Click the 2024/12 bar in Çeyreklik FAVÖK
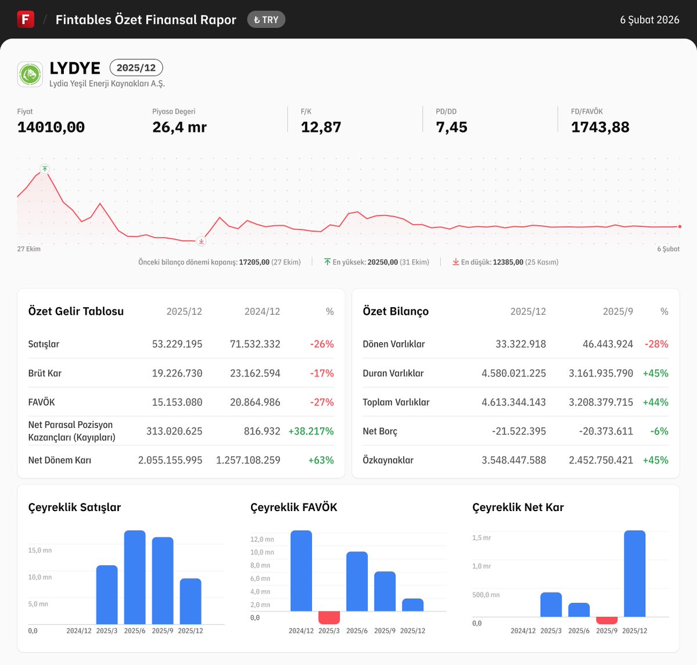 [x=301, y=571]
